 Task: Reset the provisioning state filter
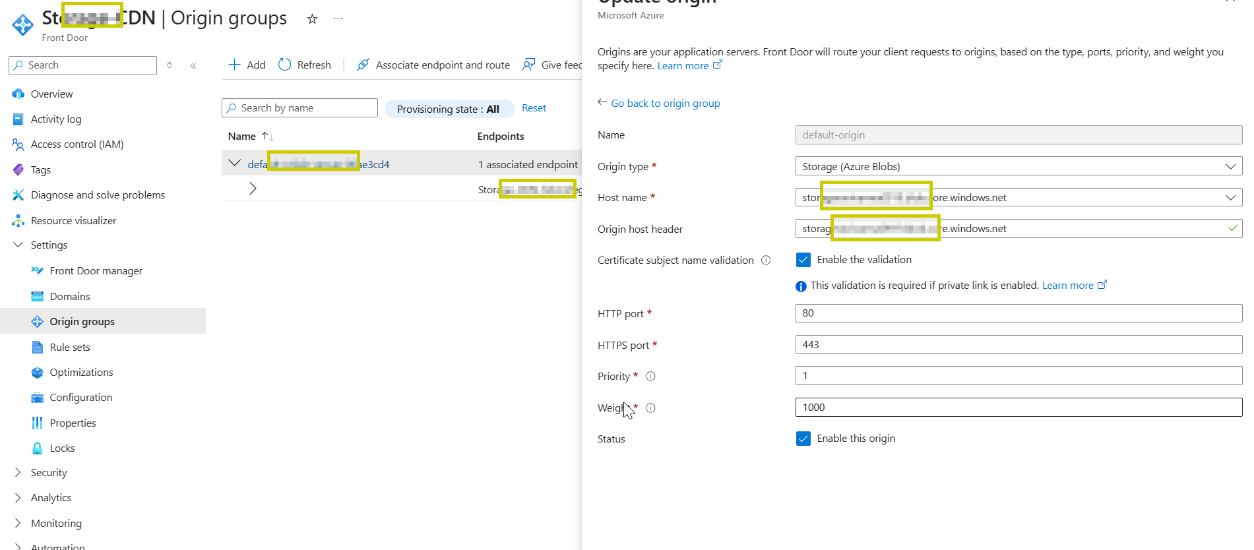coord(534,108)
